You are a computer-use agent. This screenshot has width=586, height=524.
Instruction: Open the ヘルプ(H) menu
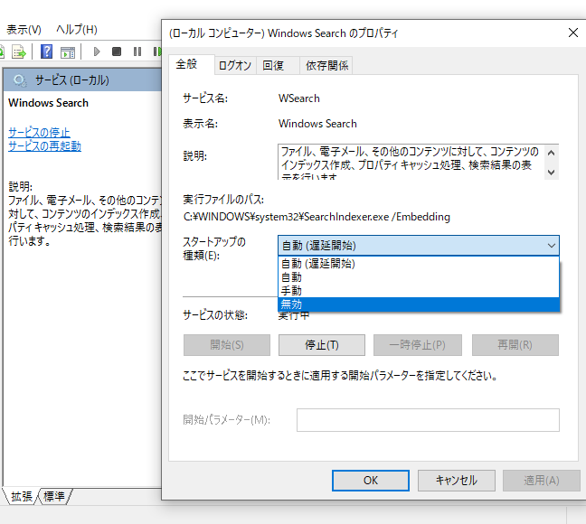click(77, 29)
